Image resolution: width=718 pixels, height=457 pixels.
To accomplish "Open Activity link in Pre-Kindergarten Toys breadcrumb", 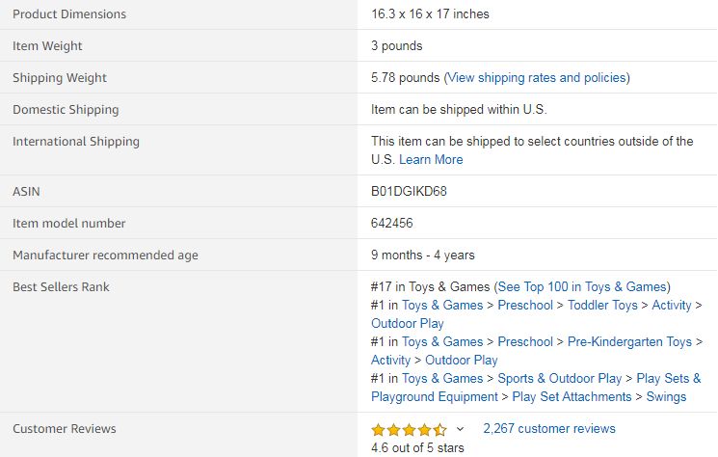I will click(x=390, y=360).
